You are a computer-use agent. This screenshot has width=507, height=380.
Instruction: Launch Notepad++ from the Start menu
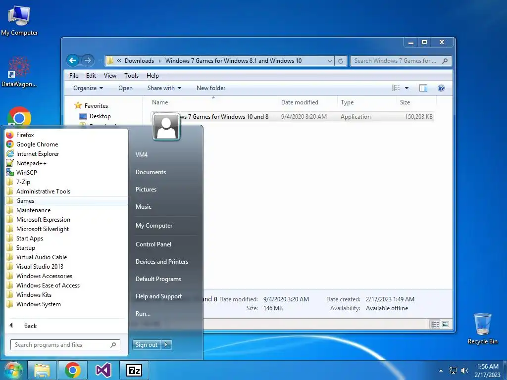[x=66, y=163]
